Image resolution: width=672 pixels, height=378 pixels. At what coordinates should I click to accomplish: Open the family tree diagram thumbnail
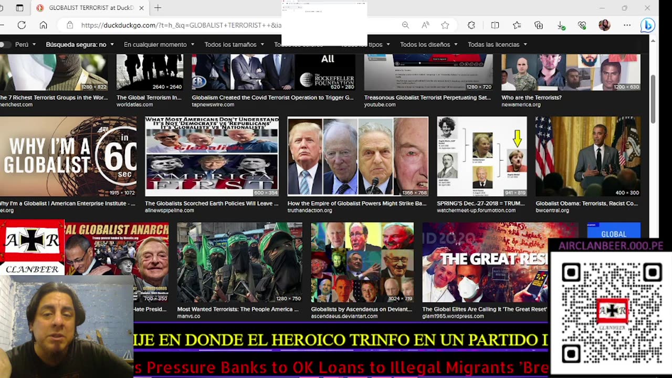pos(482,156)
